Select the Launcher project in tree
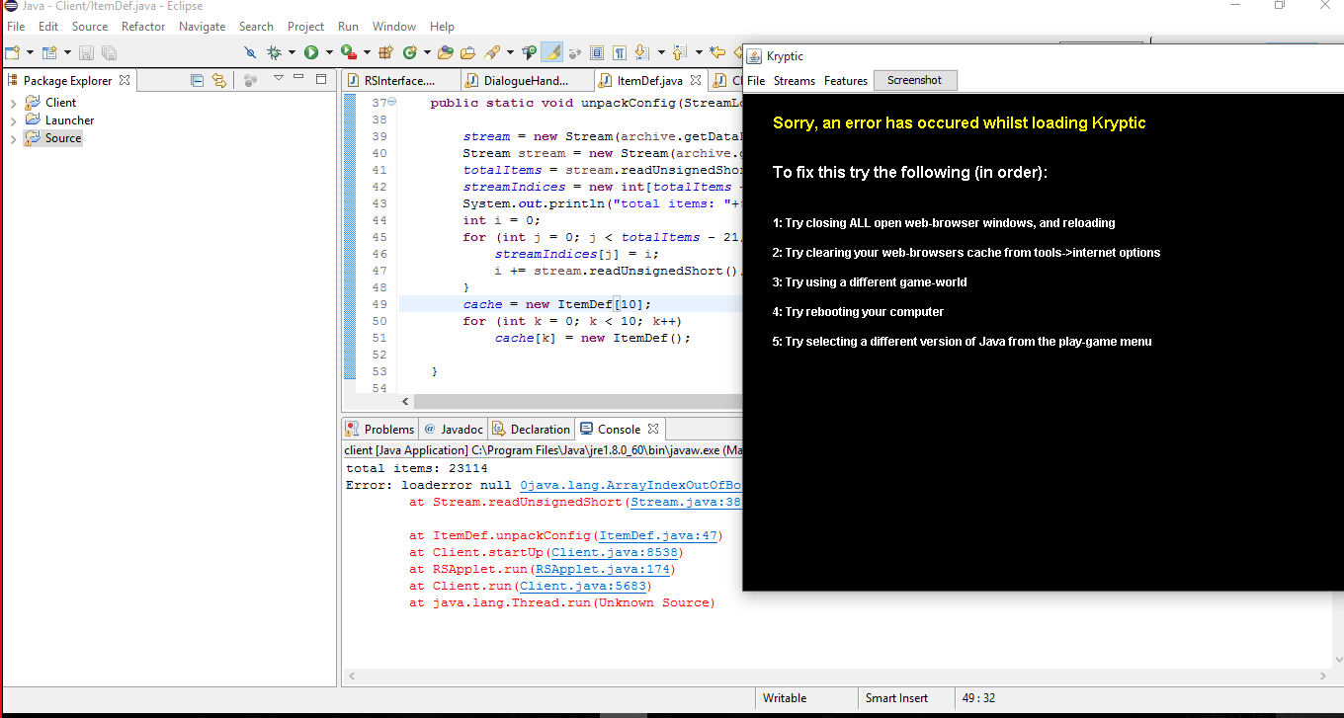This screenshot has width=1344, height=718. pos(69,120)
